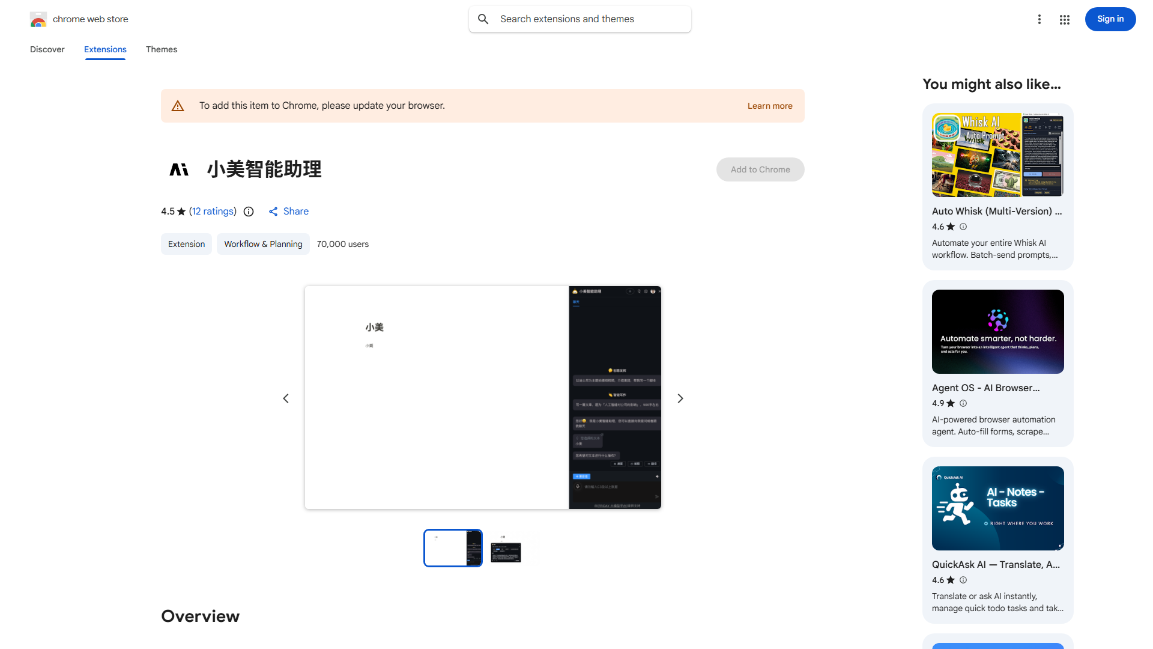The width and height of the screenshot is (1153, 649).
Task: Switch to the Discover tab
Action: (47, 49)
